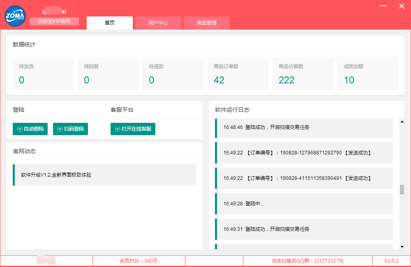Go to the 商品管理 tab

[x=206, y=23]
